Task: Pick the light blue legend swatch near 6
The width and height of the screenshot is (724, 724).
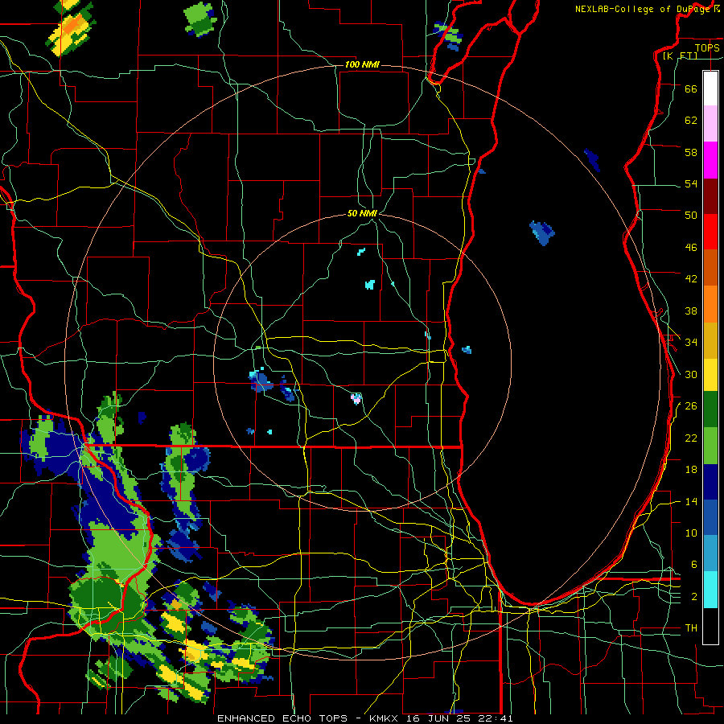Action: click(x=710, y=553)
